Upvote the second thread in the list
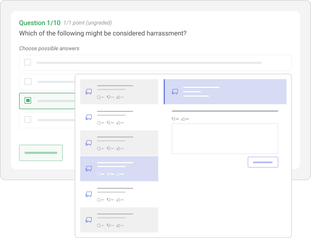The width and height of the screenshot is (311, 238). [118, 123]
